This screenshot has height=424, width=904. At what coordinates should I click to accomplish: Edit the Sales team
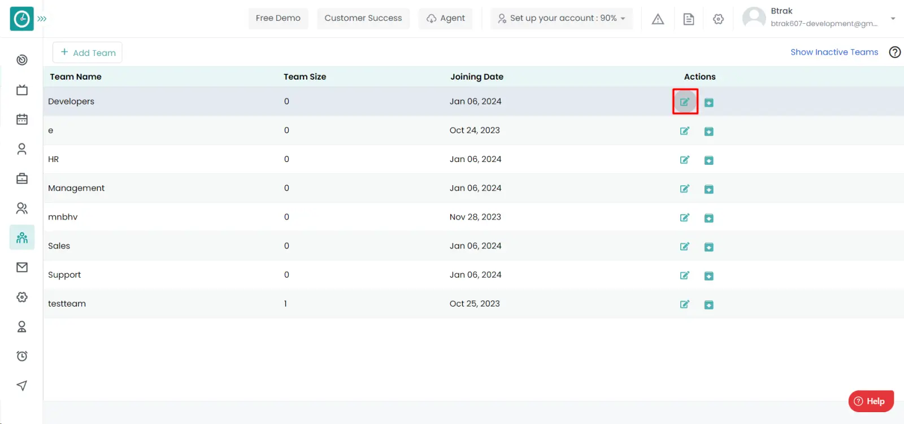(685, 246)
